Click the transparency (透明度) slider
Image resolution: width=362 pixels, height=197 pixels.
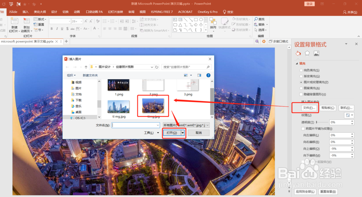[x=322, y=122]
